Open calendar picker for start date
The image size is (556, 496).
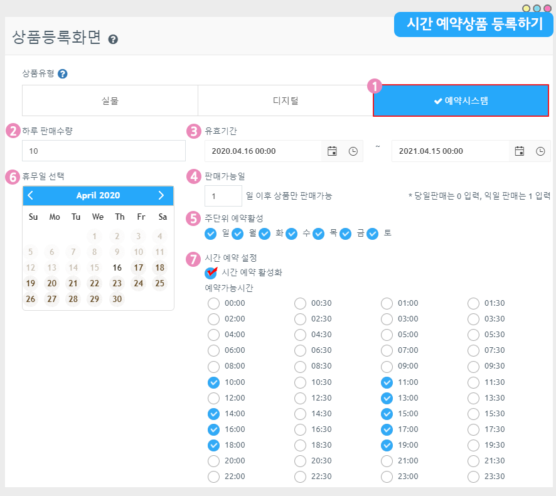[x=332, y=151]
